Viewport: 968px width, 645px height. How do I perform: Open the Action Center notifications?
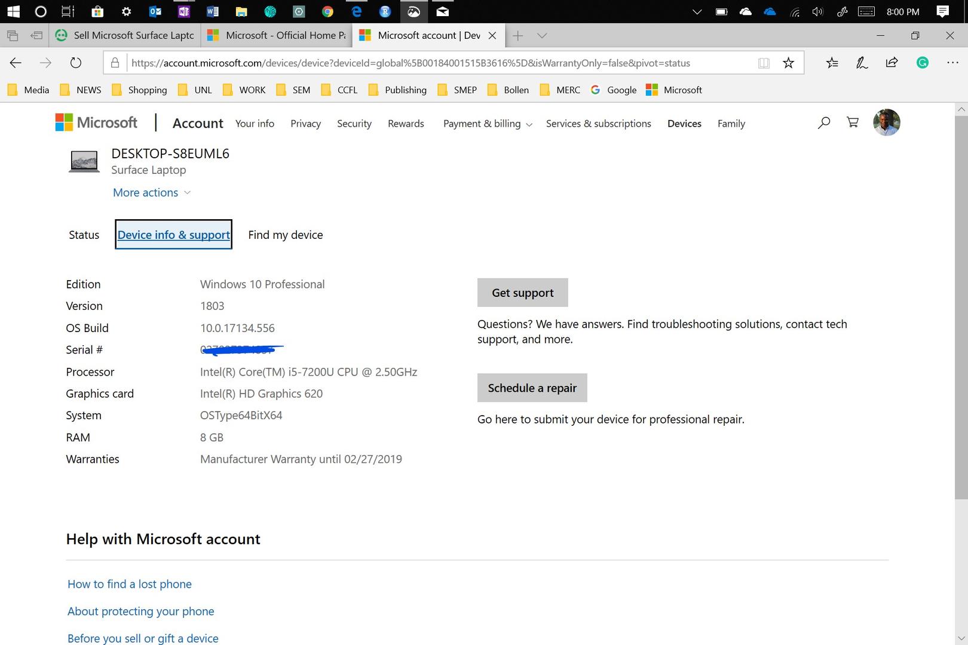943,11
